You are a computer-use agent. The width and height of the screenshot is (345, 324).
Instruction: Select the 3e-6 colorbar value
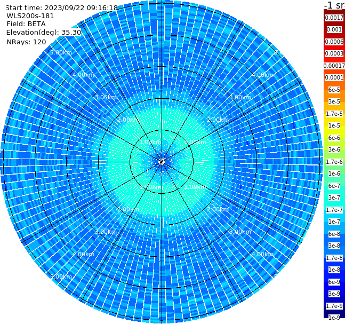point(334,149)
